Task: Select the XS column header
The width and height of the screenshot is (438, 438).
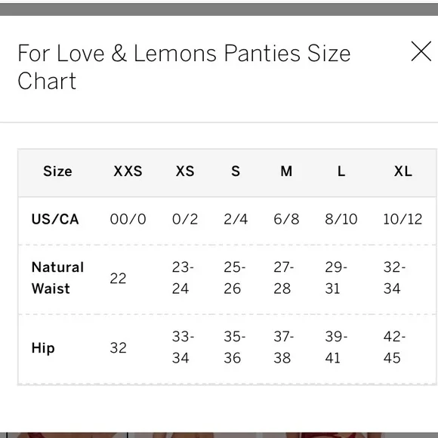Action: point(185,171)
